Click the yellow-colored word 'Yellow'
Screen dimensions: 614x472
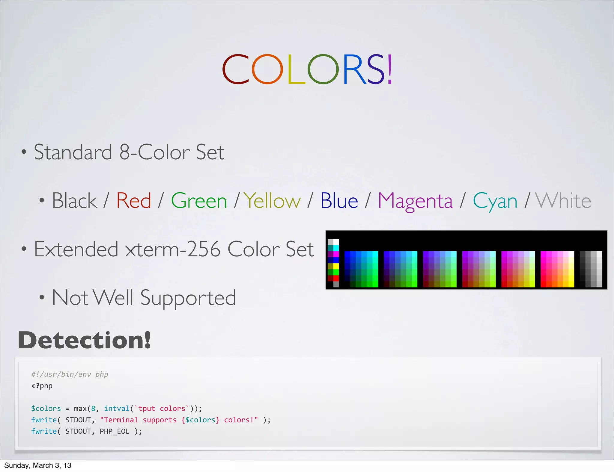coord(272,201)
